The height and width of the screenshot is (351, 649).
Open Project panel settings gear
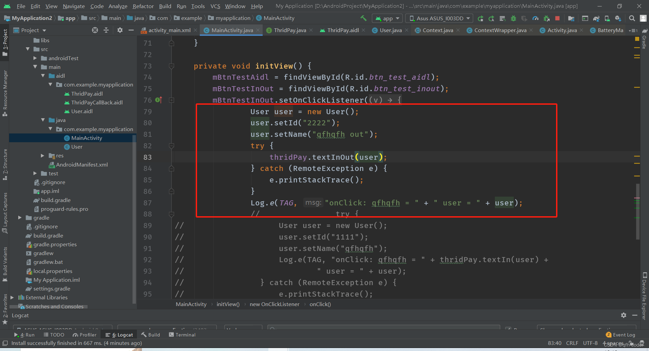(x=120, y=30)
